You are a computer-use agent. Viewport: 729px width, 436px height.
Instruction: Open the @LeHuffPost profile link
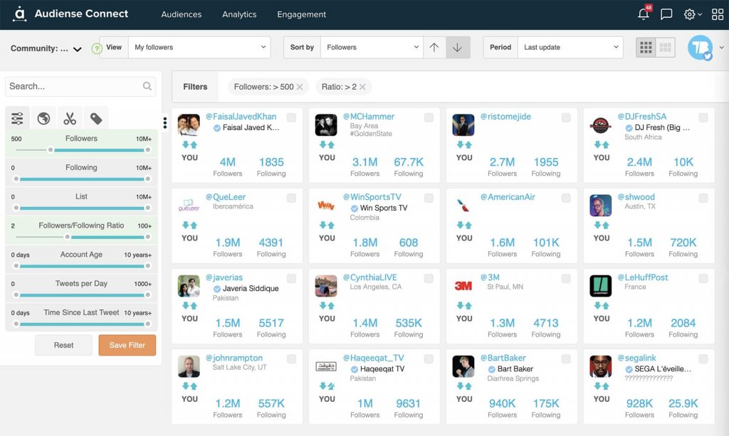click(643, 277)
